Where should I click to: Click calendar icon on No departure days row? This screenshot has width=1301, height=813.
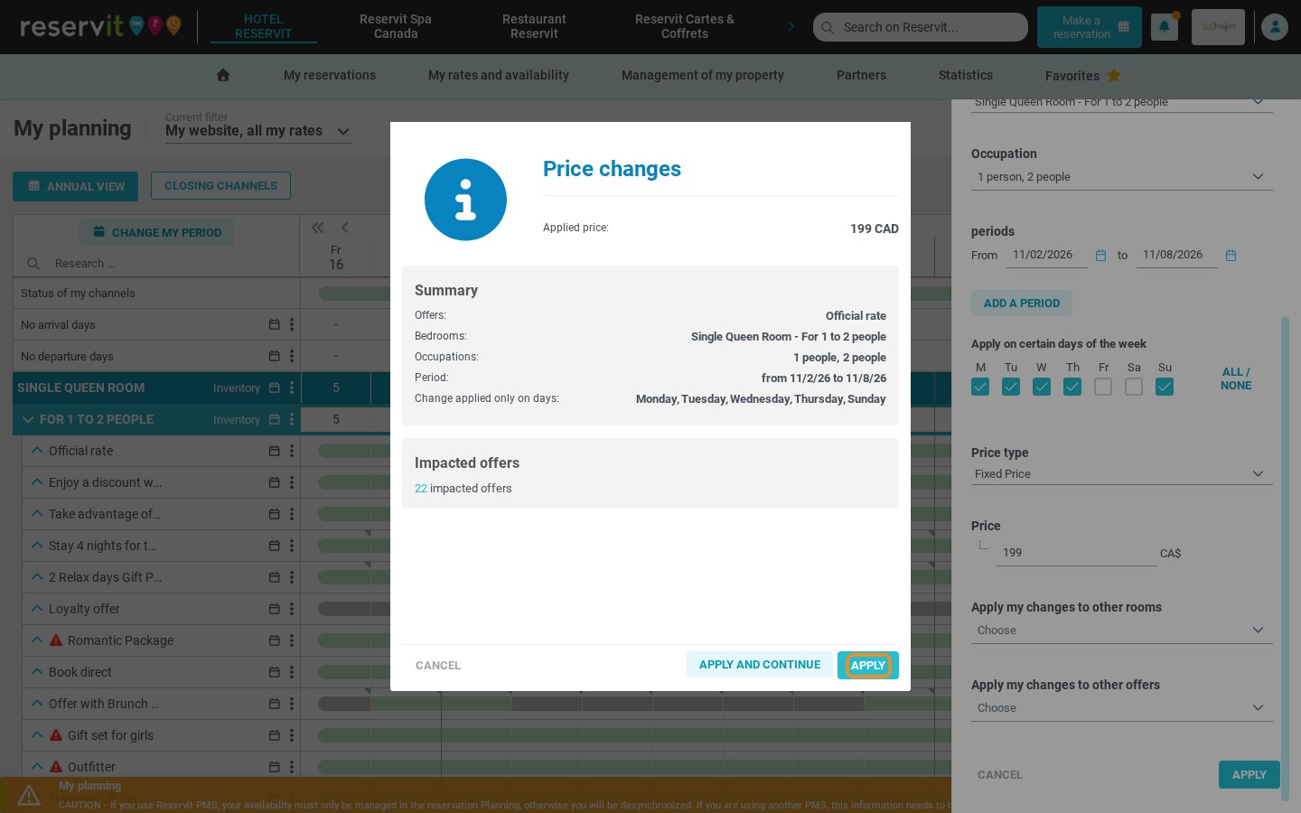pos(275,356)
